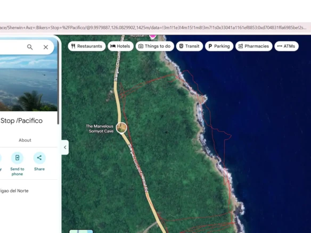Click the layers thumbnail at bottom left

[x=81, y=231]
